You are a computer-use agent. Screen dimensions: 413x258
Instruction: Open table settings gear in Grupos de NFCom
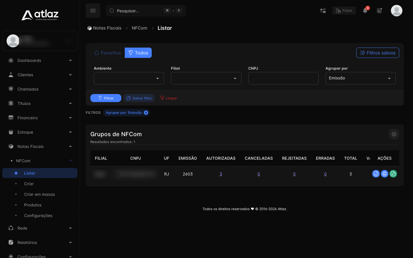click(x=394, y=134)
